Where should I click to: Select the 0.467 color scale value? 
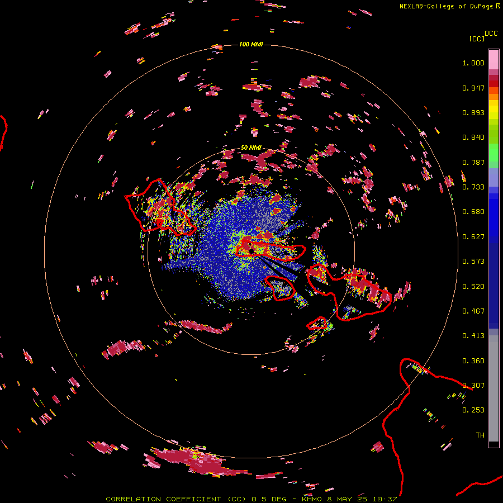[473, 311]
